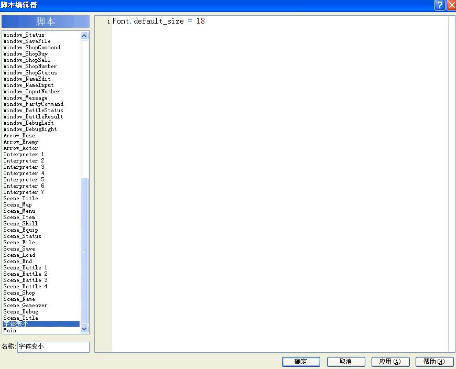
Task: Select Interpreter 1 script
Action: [41, 155]
